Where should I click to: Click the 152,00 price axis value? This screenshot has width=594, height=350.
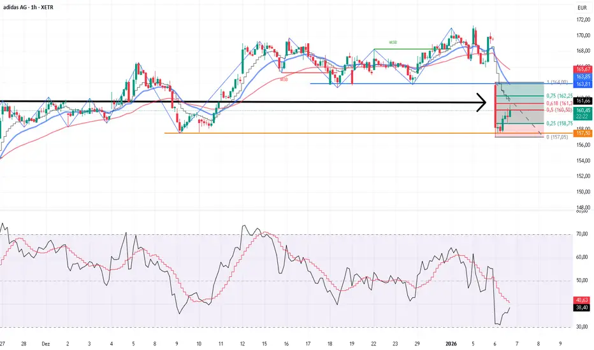[583, 176]
